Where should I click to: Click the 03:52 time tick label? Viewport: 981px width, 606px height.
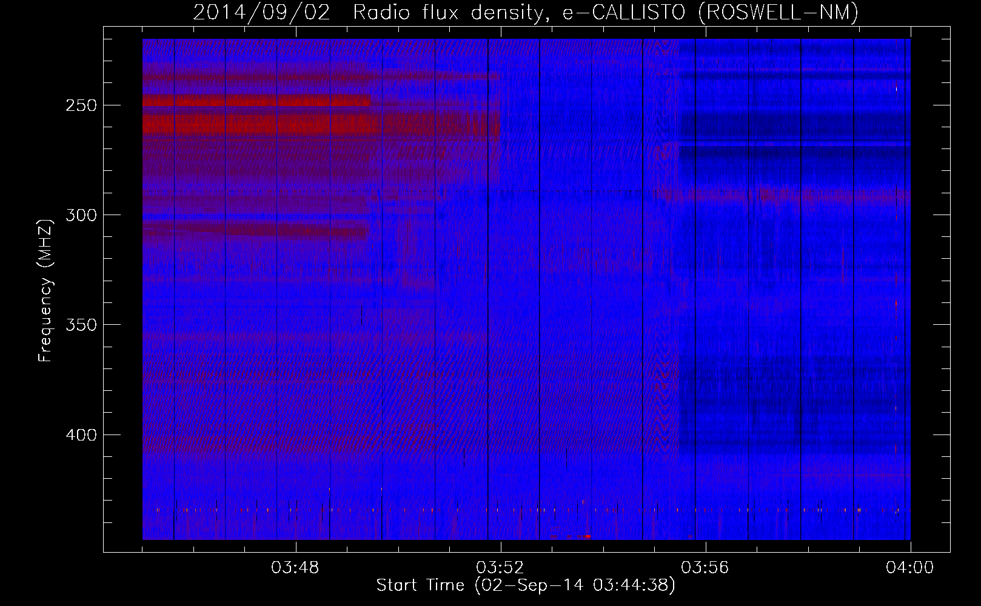(500, 568)
